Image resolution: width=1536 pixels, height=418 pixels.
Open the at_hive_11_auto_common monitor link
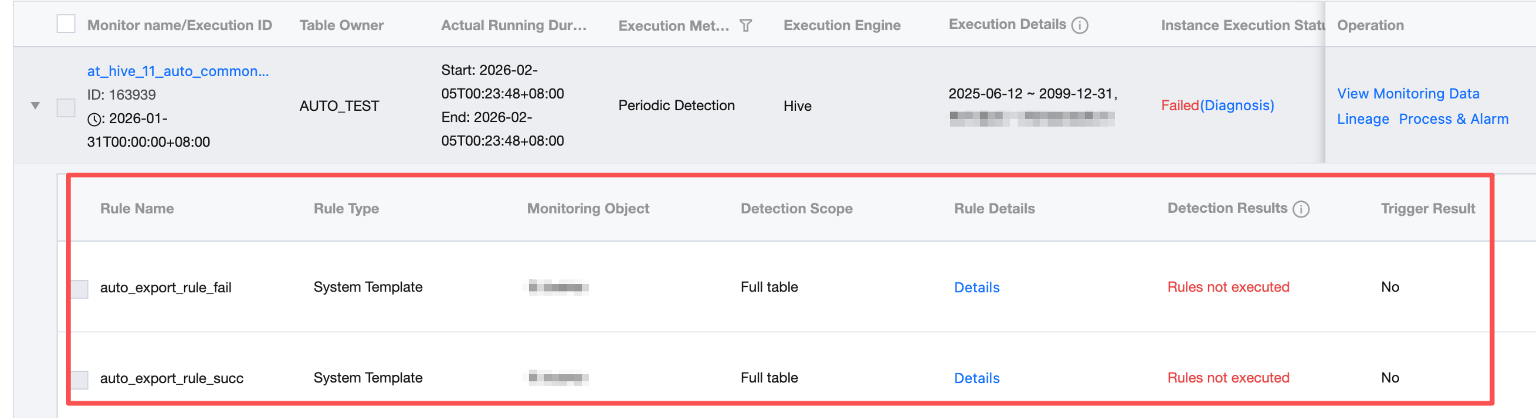178,72
